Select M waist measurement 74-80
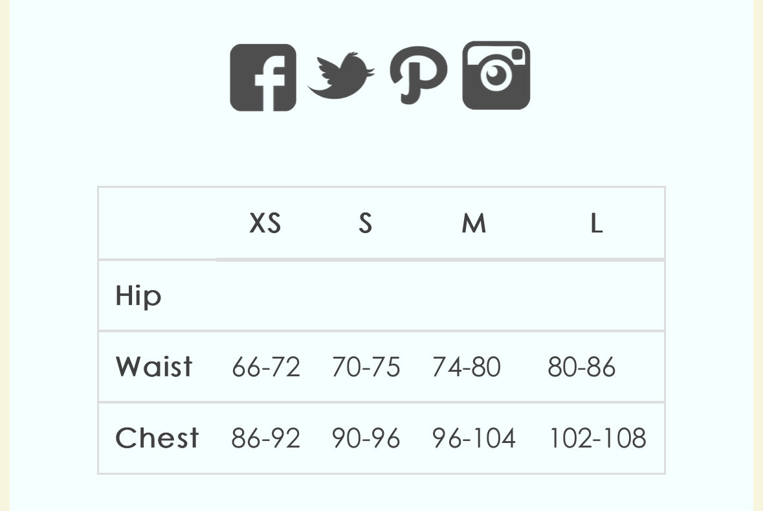The width and height of the screenshot is (763, 511). (x=467, y=368)
